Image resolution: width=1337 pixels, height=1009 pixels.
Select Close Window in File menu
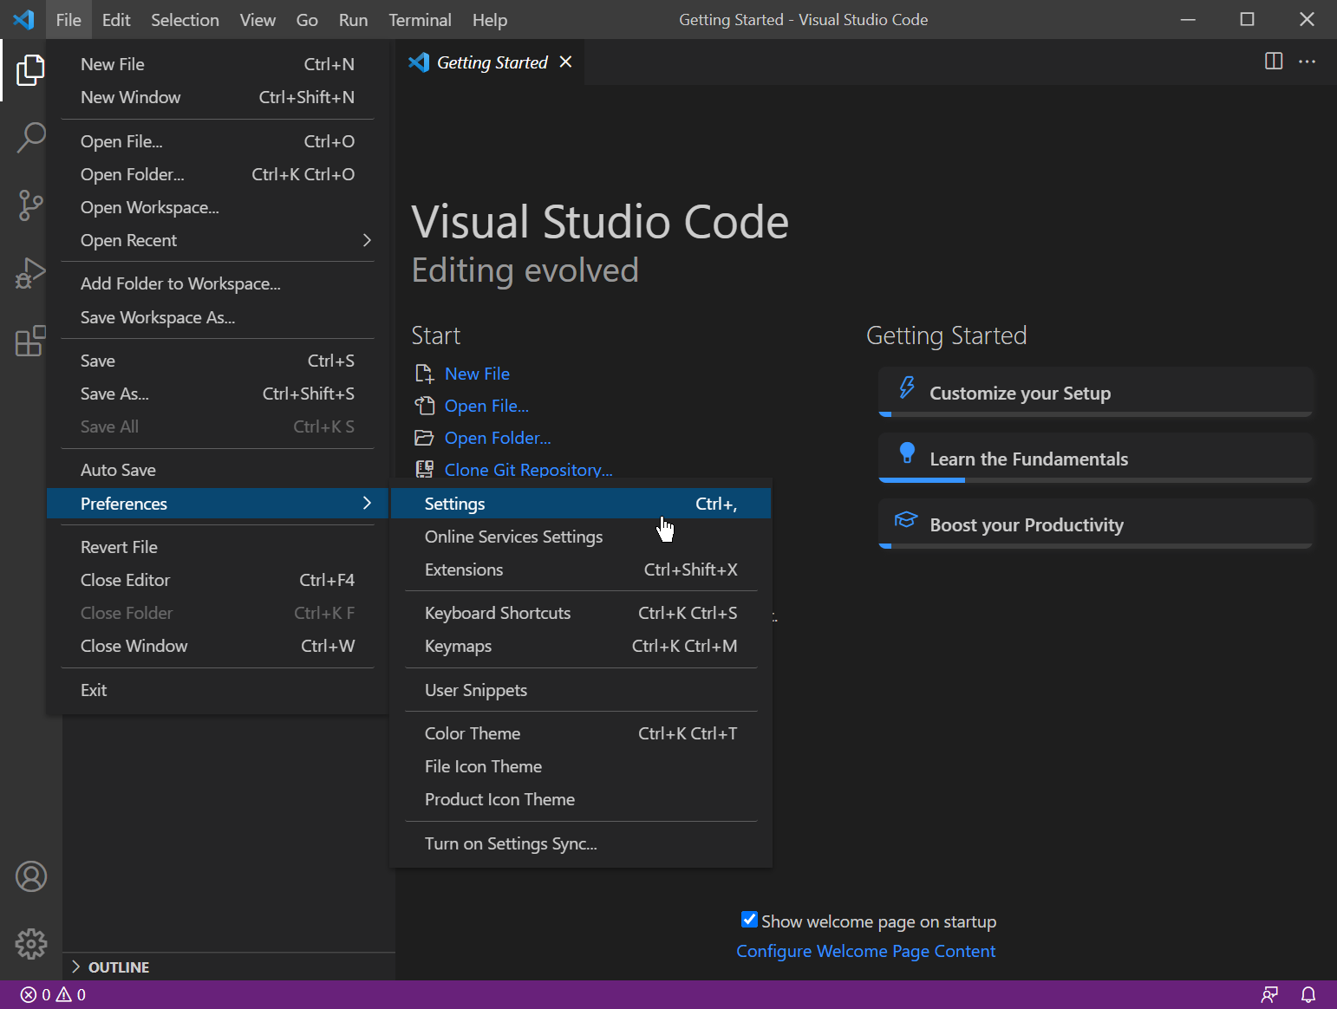coord(217,646)
